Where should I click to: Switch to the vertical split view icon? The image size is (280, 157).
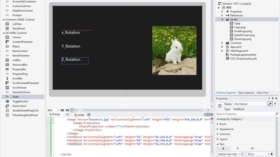click(x=205, y=115)
